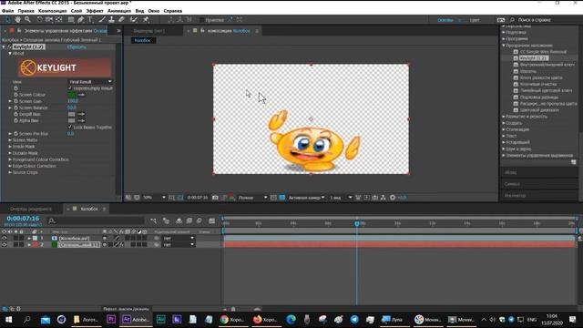This screenshot has width=583, height=328.
Task: Toggle Screen Balance stopwatch icon
Action: click(x=16, y=108)
